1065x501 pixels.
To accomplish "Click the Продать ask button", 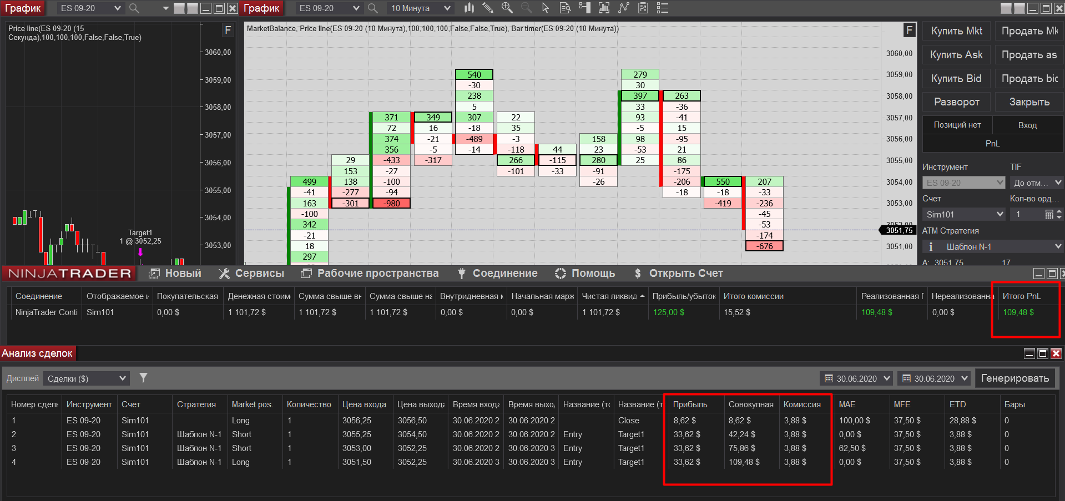I will [1029, 55].
